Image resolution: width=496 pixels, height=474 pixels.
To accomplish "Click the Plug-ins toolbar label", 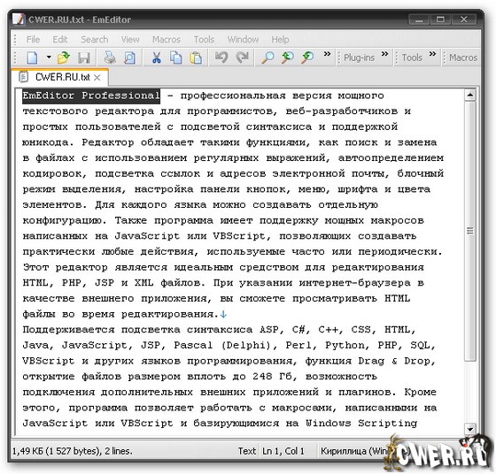I will pos(359,57).
